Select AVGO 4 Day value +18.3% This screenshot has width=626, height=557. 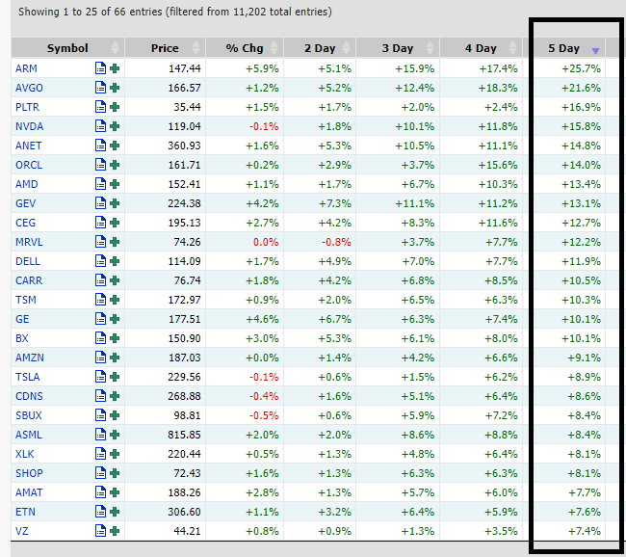point(498,88)
